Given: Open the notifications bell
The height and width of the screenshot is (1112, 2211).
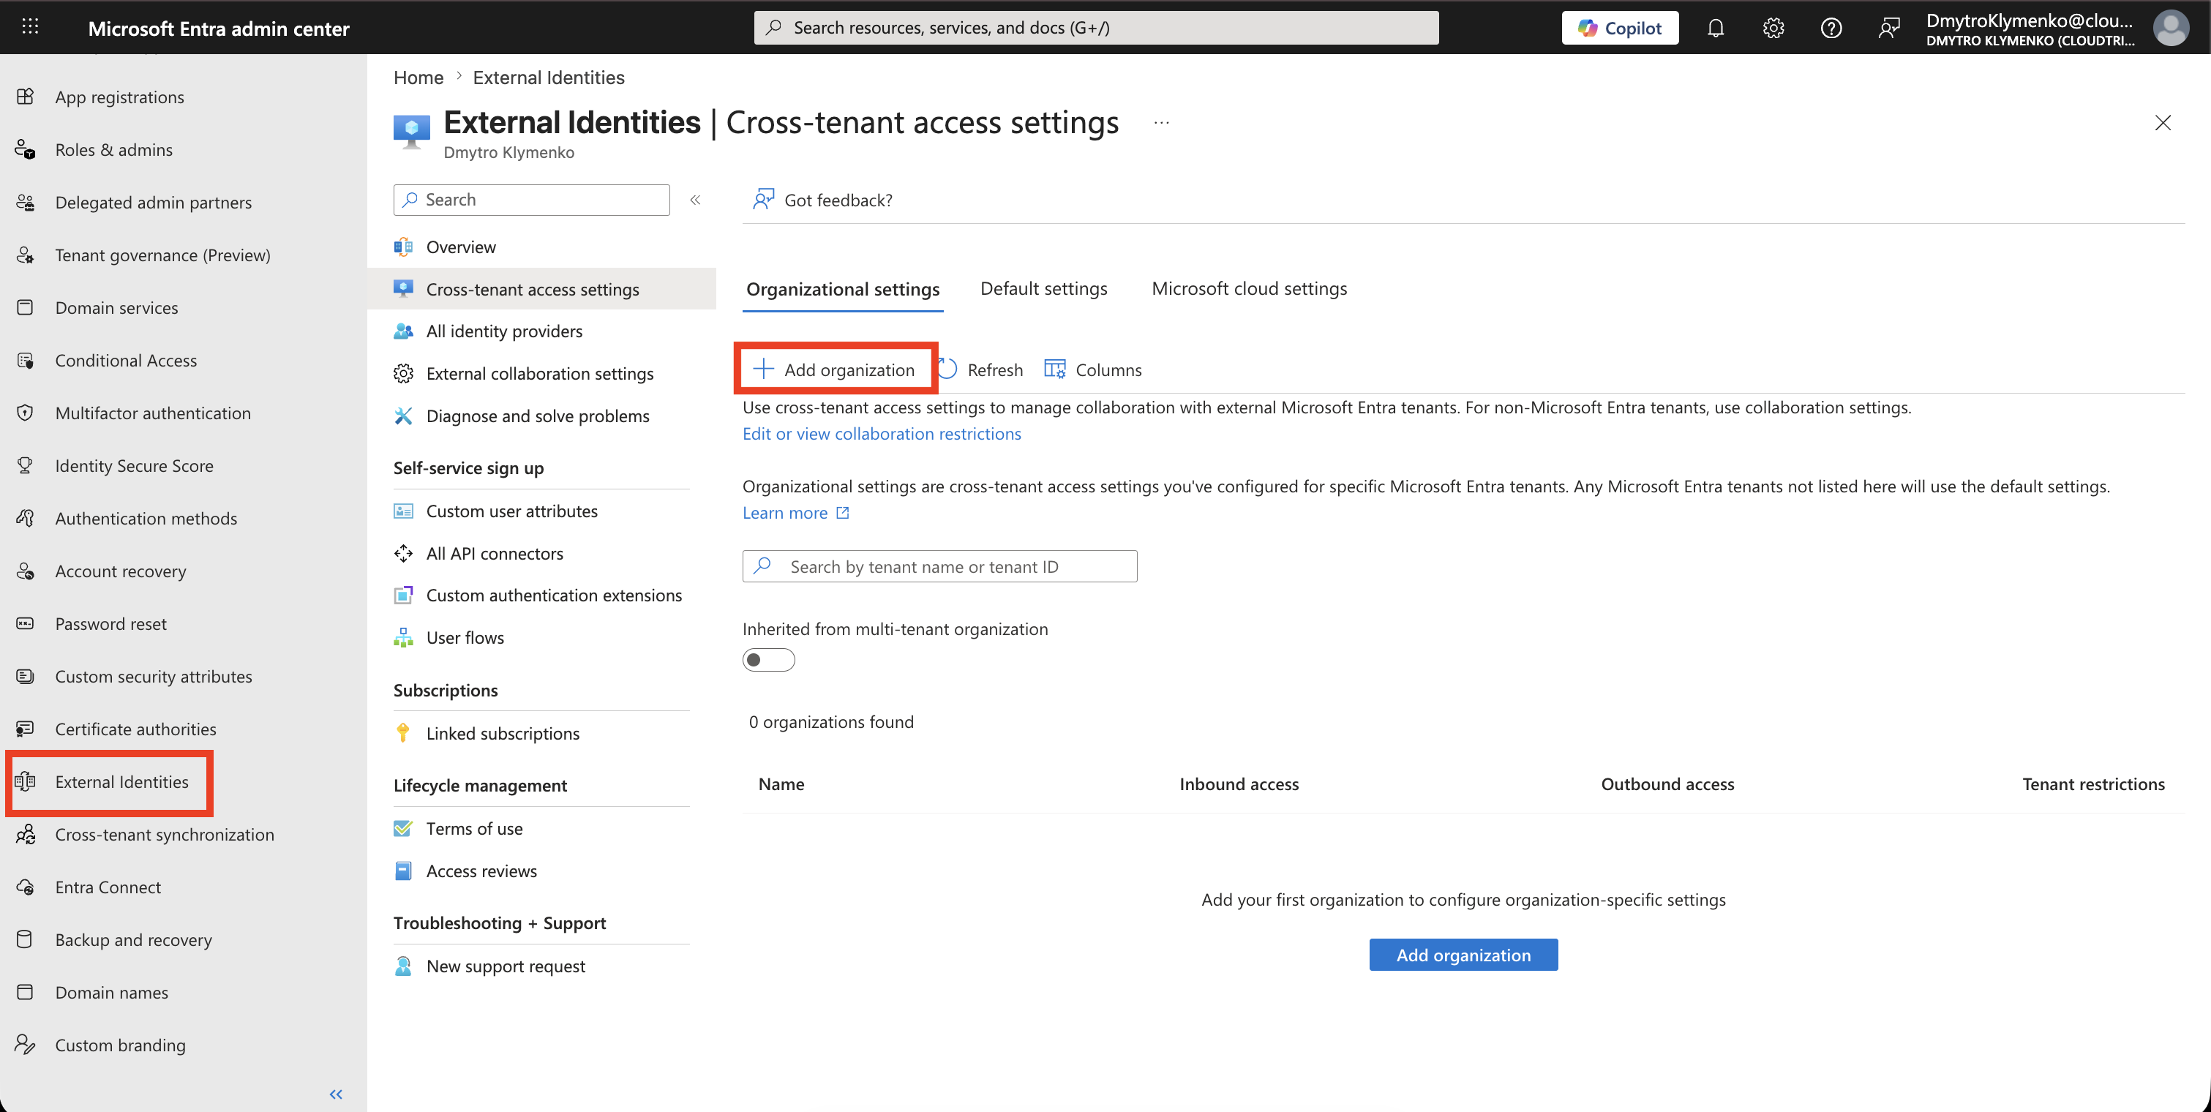Looking at the screenshot, I should click(1715, 28).
